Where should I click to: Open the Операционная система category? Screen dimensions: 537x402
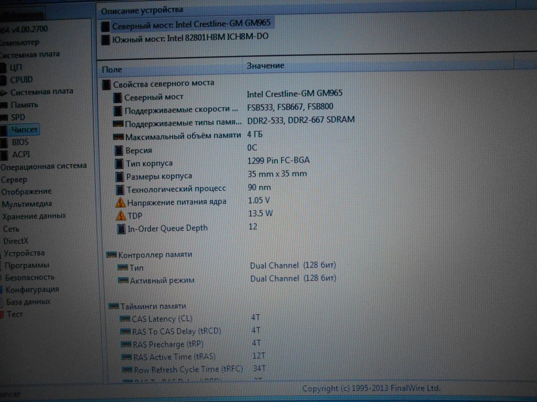44,166
